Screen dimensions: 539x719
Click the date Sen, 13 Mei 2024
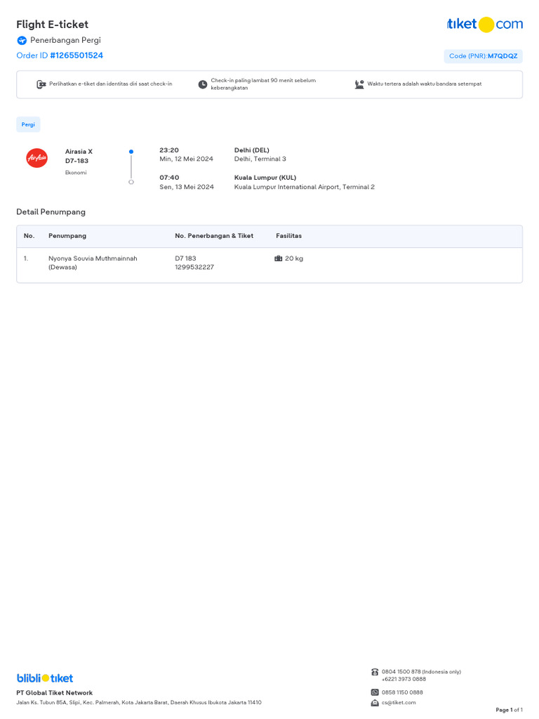pyautogui.click(x=187, y=187)
